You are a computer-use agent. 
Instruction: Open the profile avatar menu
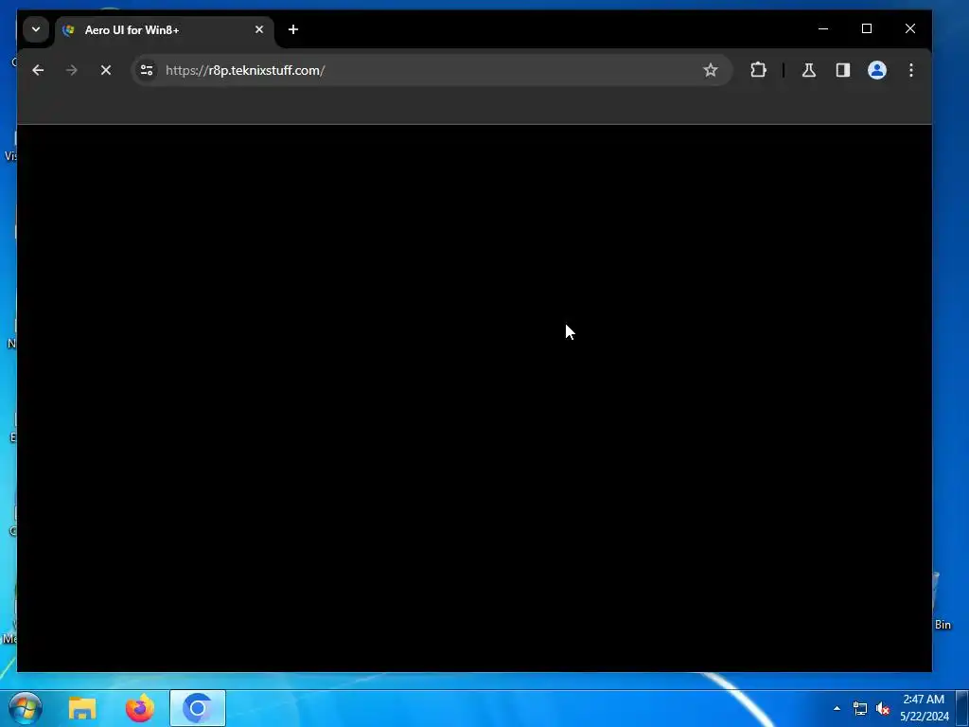click(877, 70)
